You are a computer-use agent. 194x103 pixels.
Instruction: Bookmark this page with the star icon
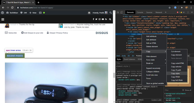[x=170, y=8]
